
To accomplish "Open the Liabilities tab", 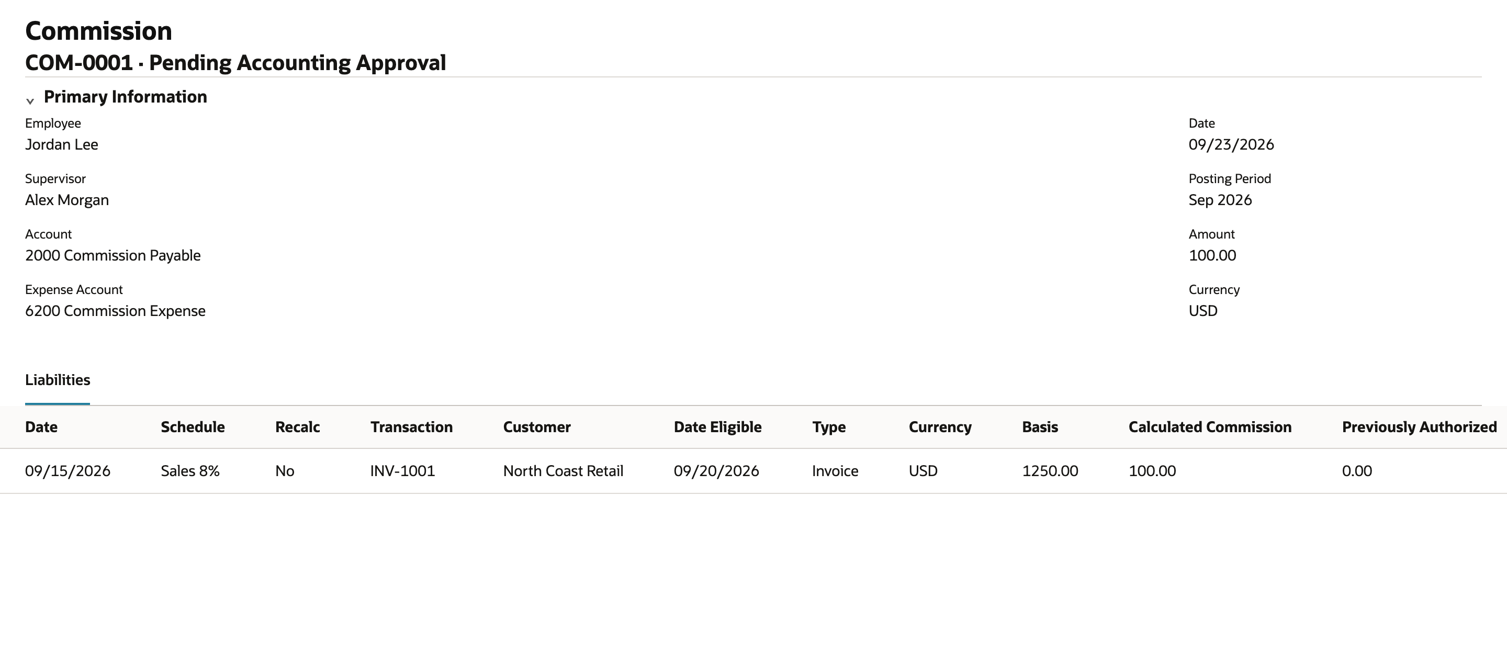I will [58, 380].
